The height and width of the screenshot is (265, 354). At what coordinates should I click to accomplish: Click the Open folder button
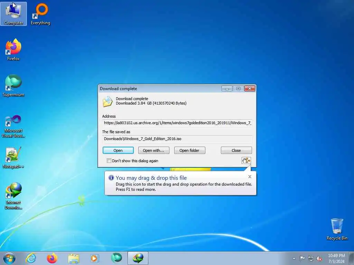pyautogui.click(x=190, y=150)
